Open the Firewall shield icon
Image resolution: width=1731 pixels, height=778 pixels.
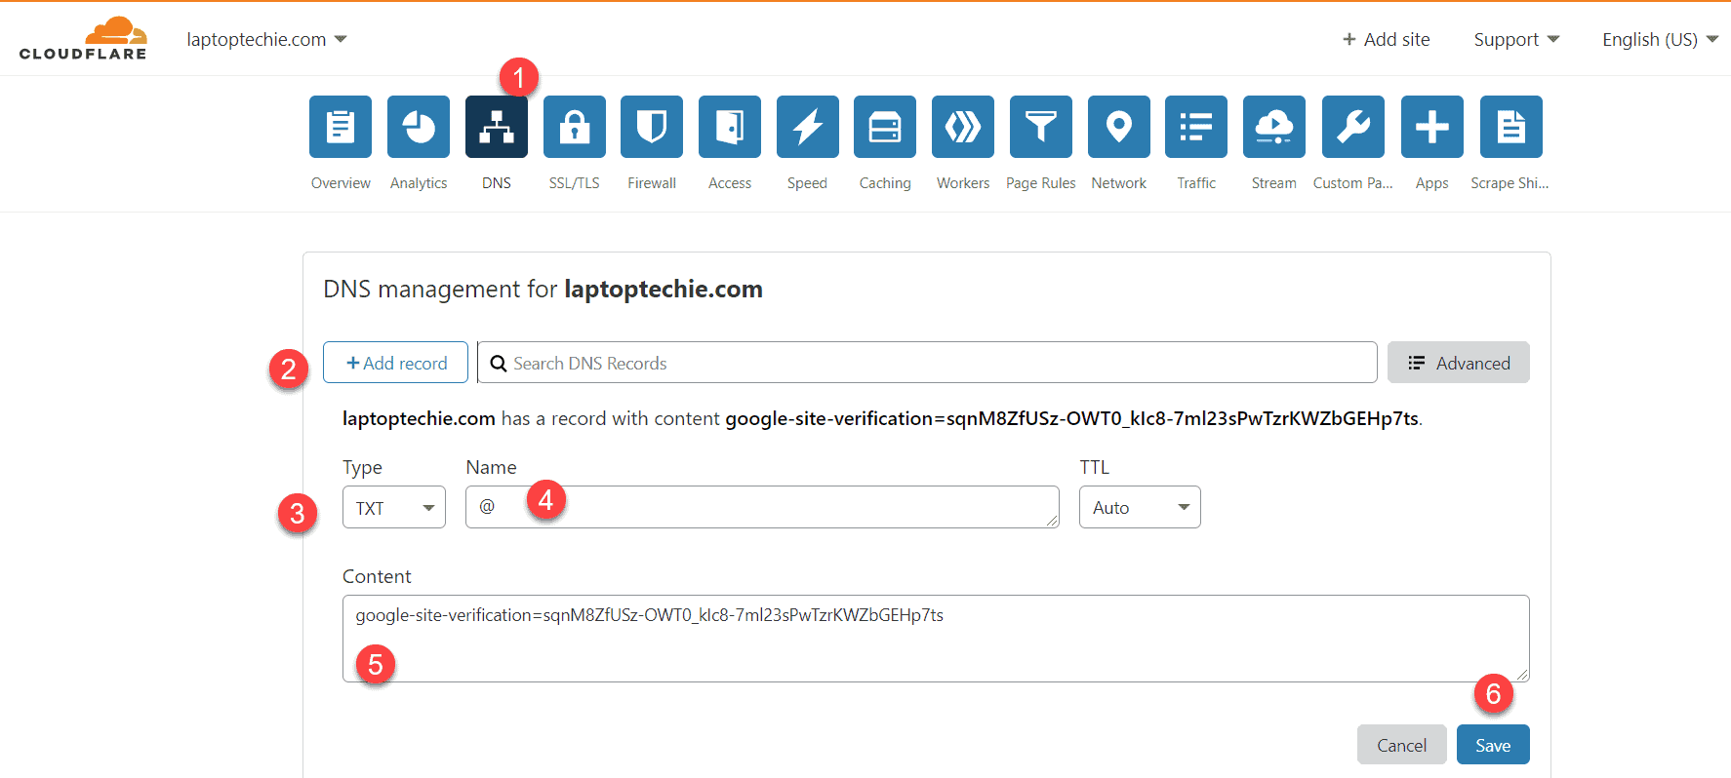coord(652,127)
